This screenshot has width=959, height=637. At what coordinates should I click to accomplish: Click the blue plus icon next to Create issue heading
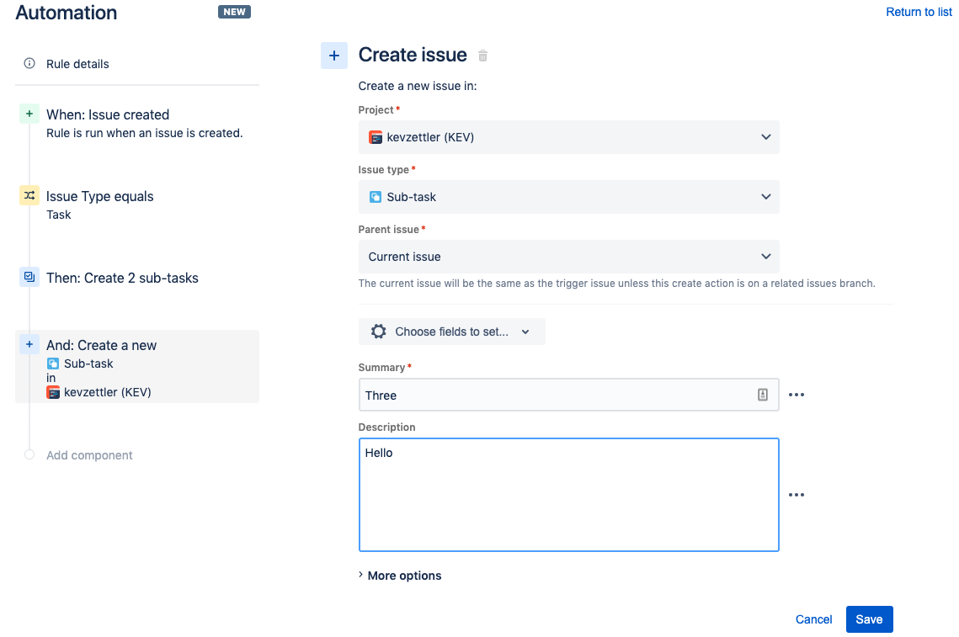[x=333, y=55]
